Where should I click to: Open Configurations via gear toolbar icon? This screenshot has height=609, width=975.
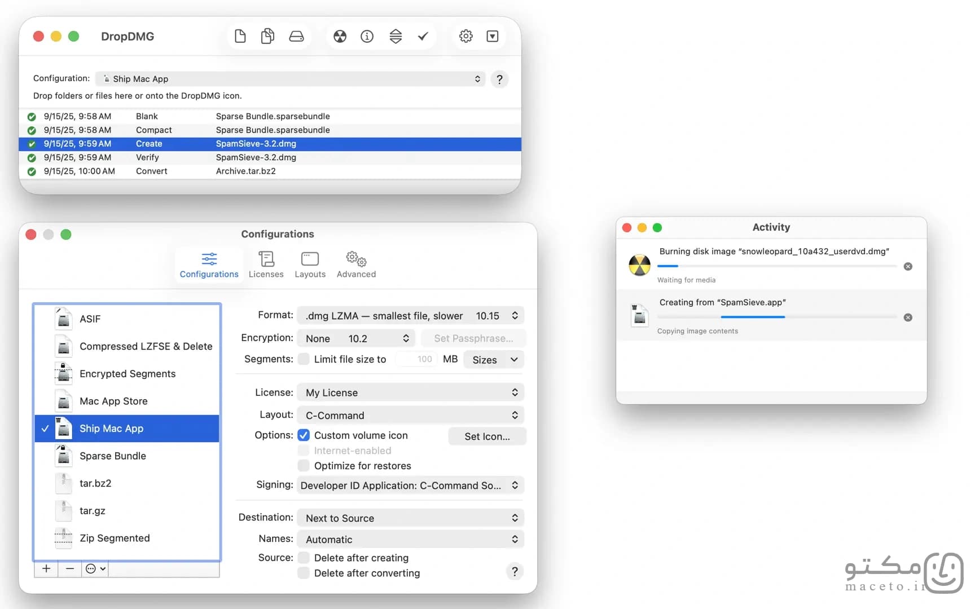(465, 36)
